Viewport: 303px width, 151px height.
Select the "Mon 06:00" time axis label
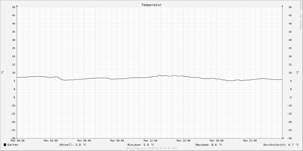tap(84, 141)
